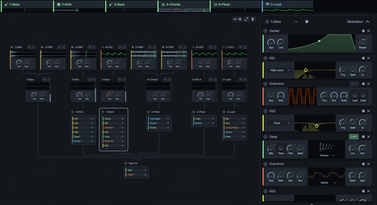The height and width of the screenshot is (205, 377).
Task: Disable the Delay effect power button
Action: 266,137
